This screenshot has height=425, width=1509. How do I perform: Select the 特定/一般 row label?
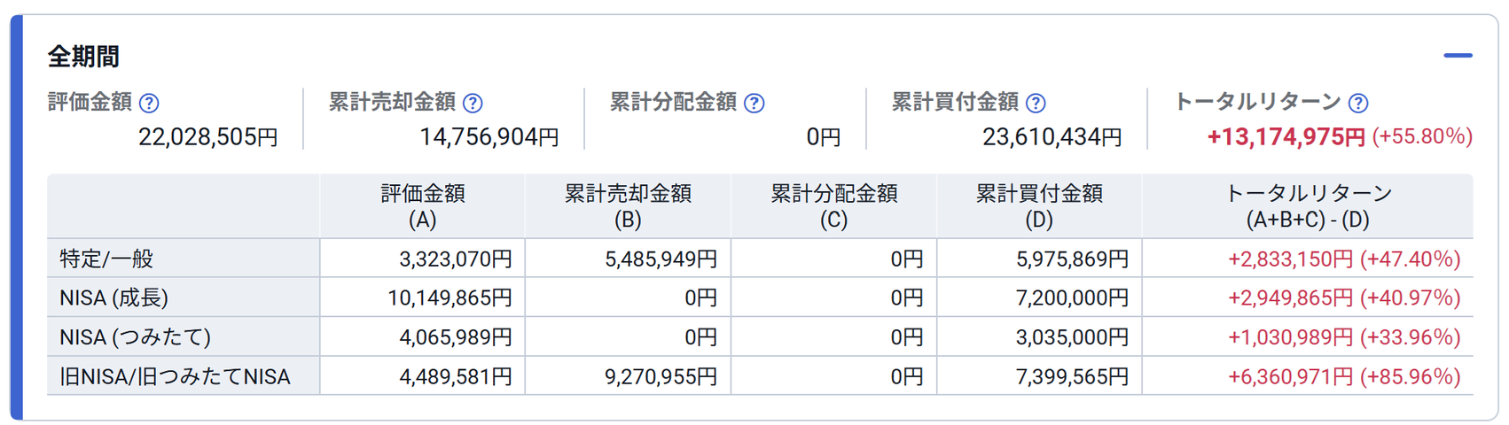106,259
